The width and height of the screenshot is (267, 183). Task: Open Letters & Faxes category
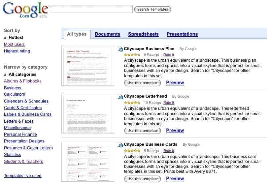[x=19, y=121]
